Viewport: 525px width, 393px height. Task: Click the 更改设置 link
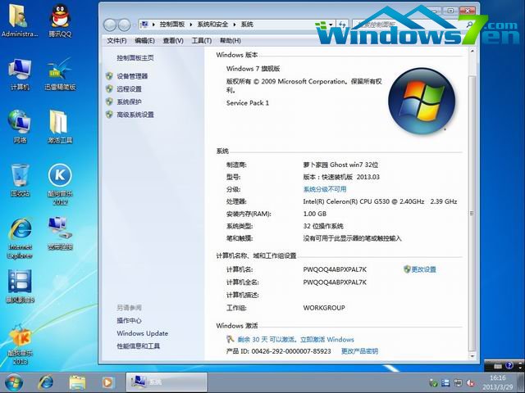click(x=423, y=269)
